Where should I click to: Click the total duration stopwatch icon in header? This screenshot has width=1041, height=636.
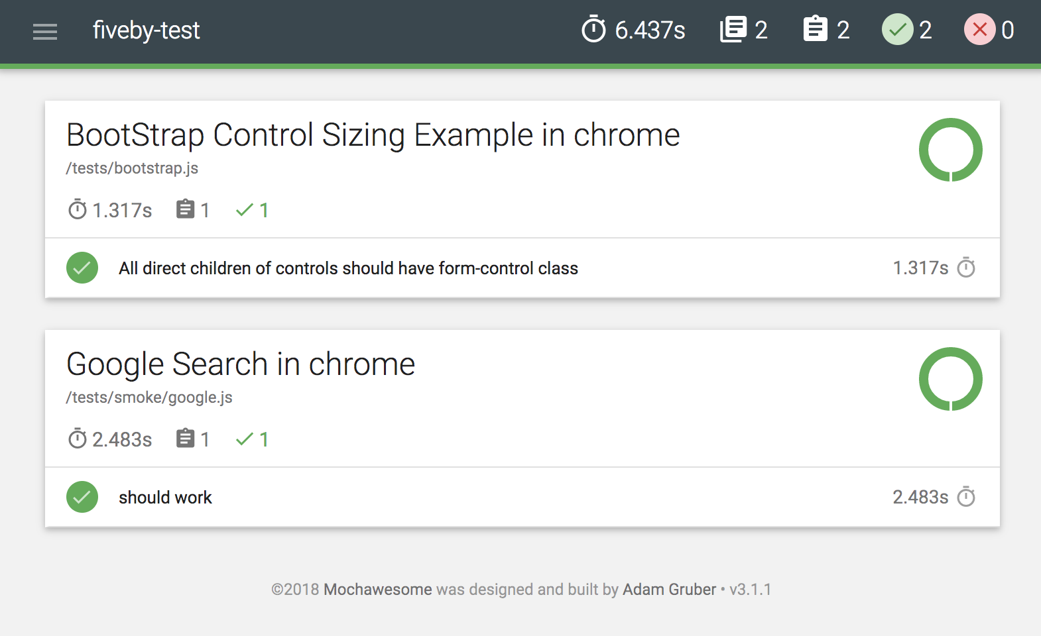(593, 29)
